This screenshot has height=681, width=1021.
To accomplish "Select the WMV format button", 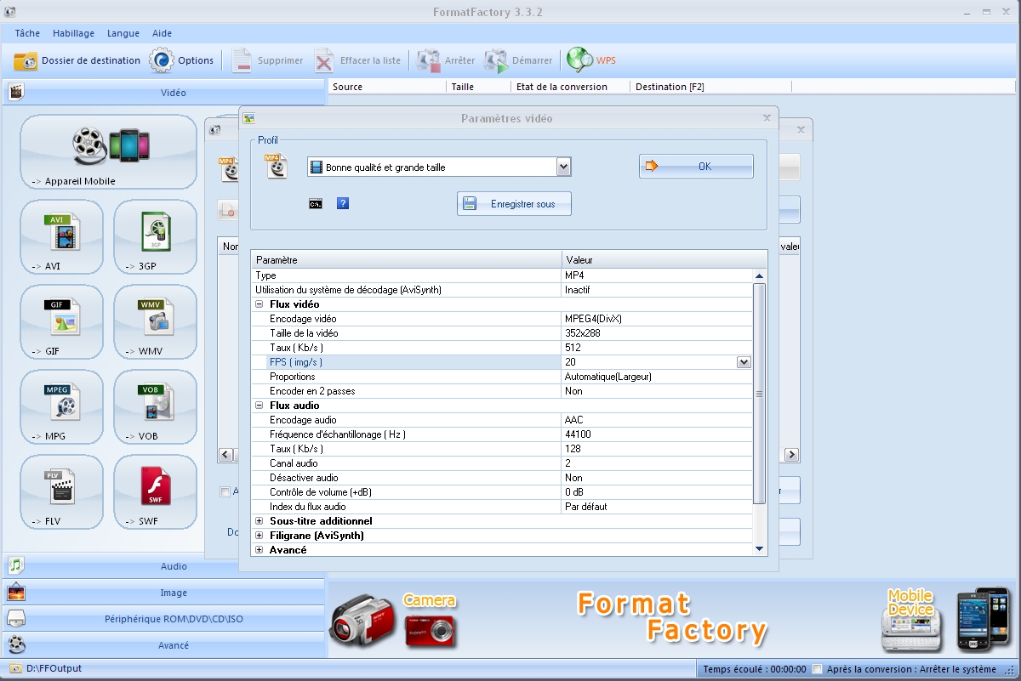I will point(155,322).
